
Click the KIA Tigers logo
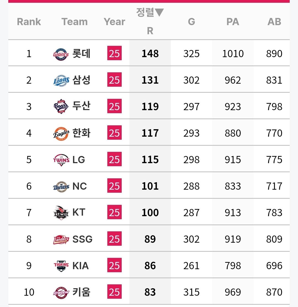61,266
